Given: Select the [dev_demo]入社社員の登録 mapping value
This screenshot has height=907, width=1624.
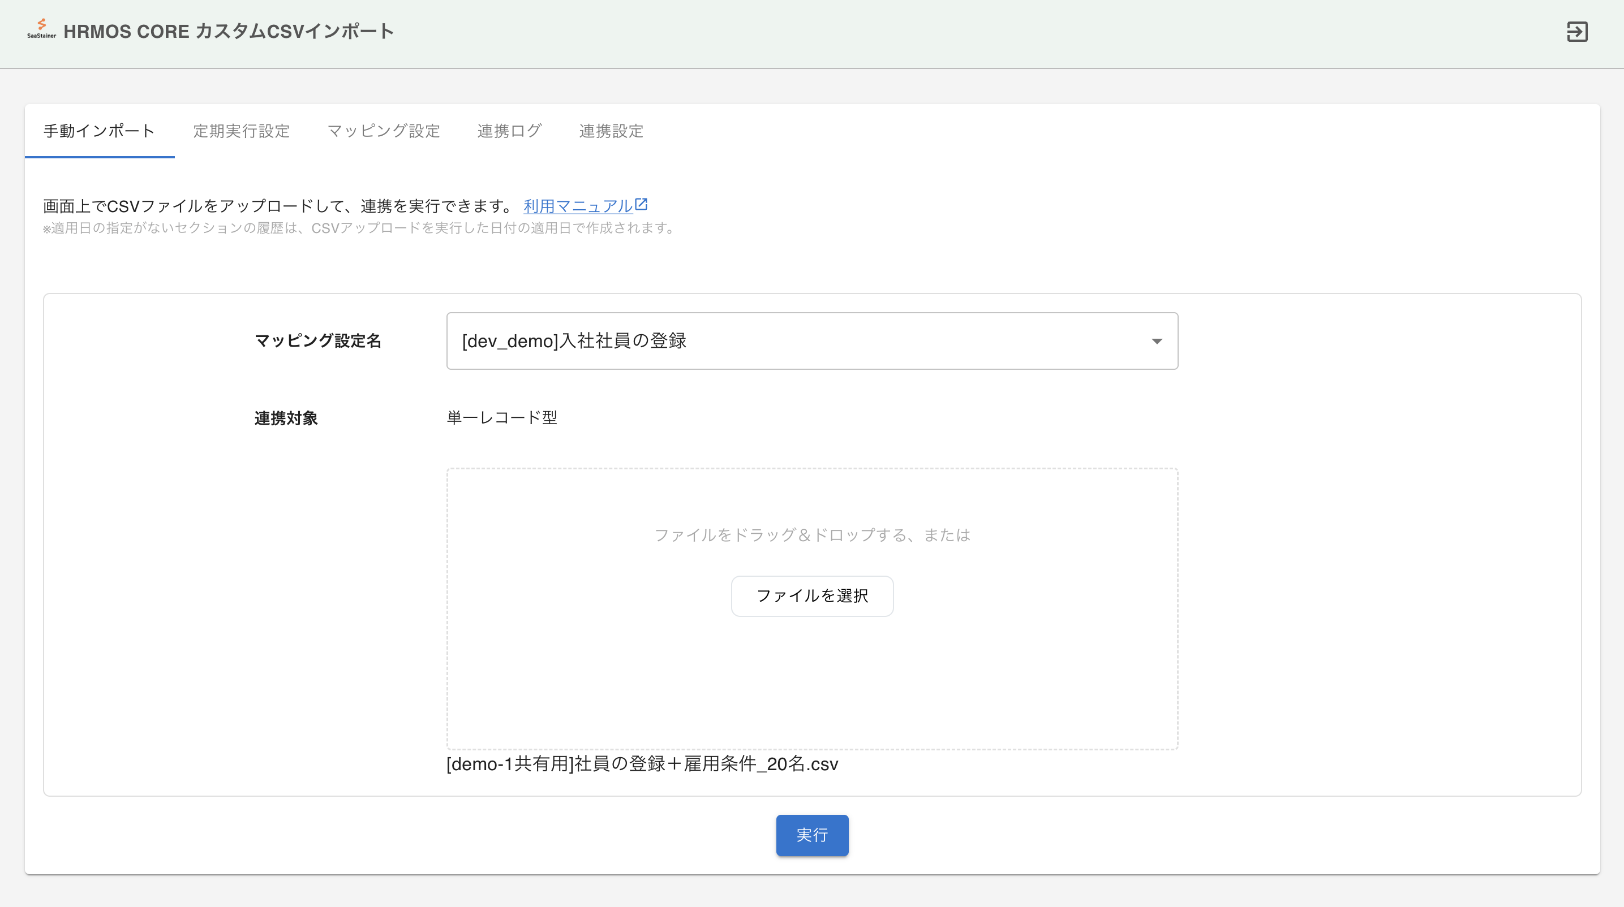Looking at the screenshot, I should tap(575, 341).
